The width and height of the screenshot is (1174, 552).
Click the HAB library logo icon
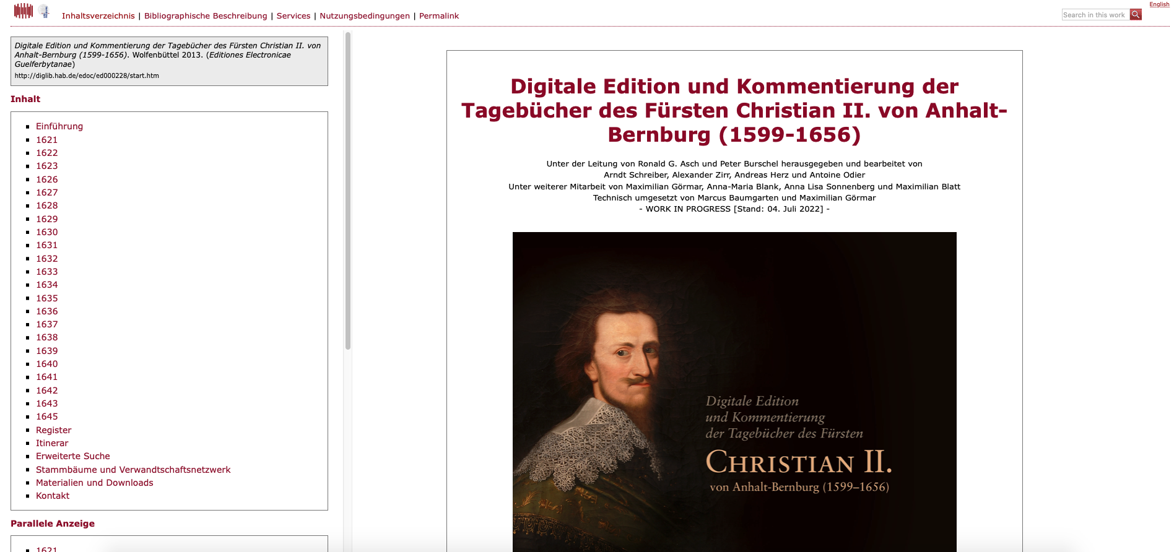pyautogui.click(x=24, y=11)
